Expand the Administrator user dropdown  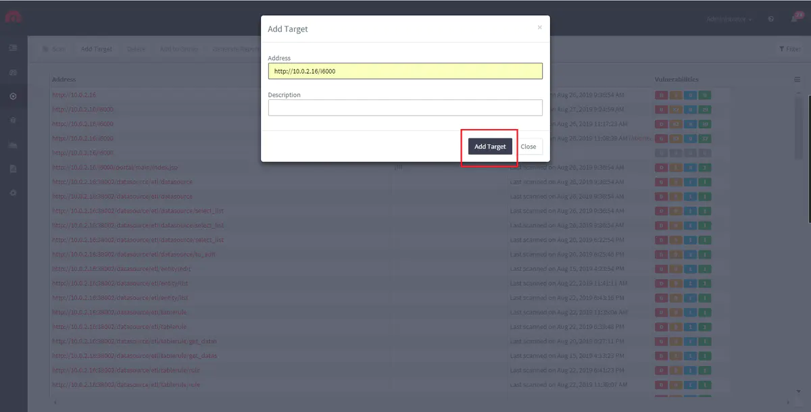coord(729,19)
